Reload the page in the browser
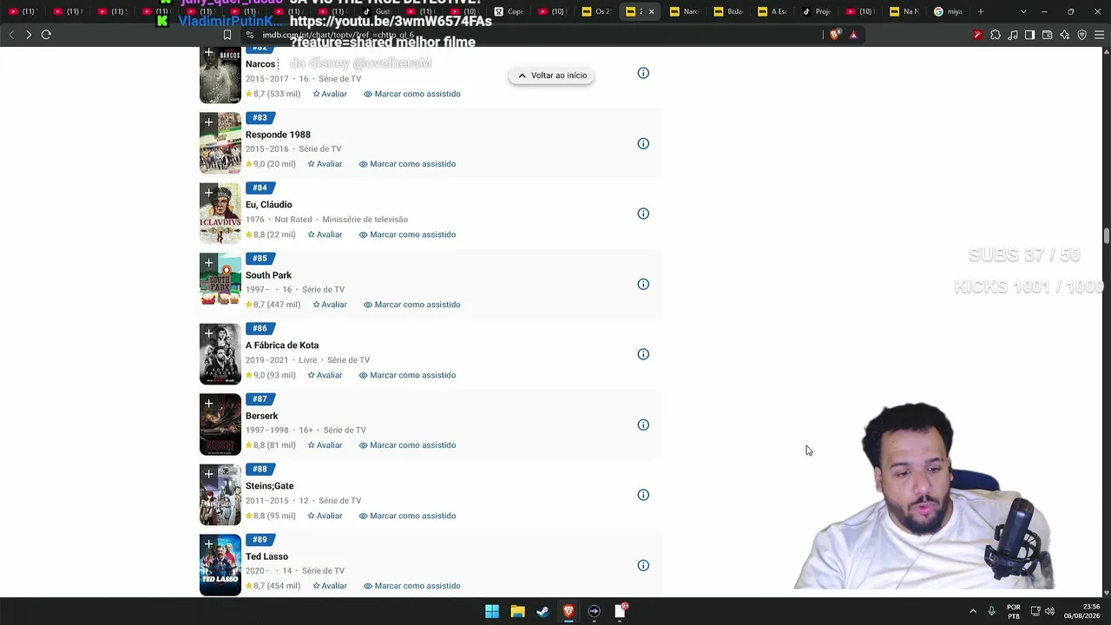Screen dimensions: 1111x625 pyautogui.click(x=46, y=35)
